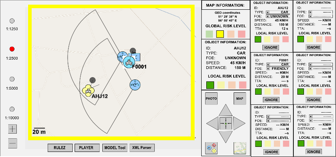Click the map thumbnail preview
Viewport: 336px width, 157px height.
tap(240, 148)
